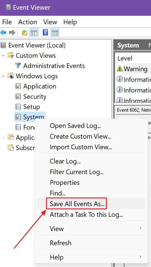The height and width of the screenshot is (267, 151).
Task: Open the View submenu in context menu
Action: point(91,228)
